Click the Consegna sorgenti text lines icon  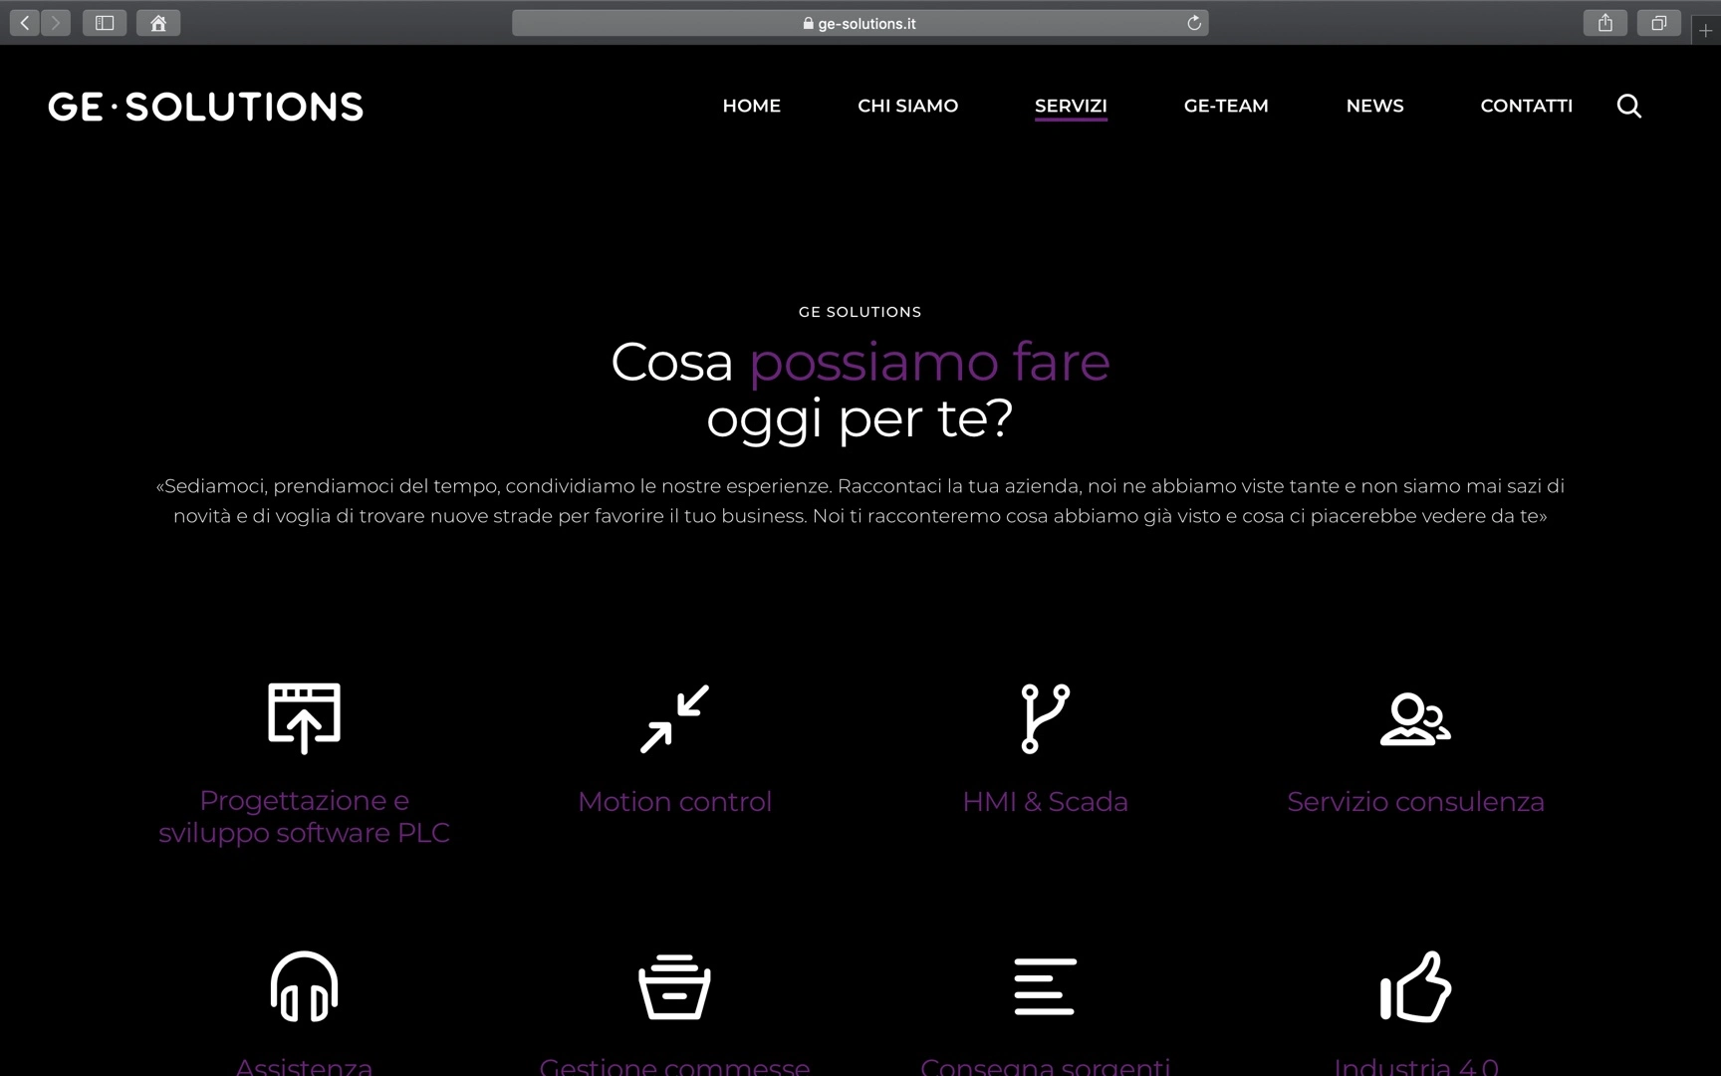[x=1045, y=986]
